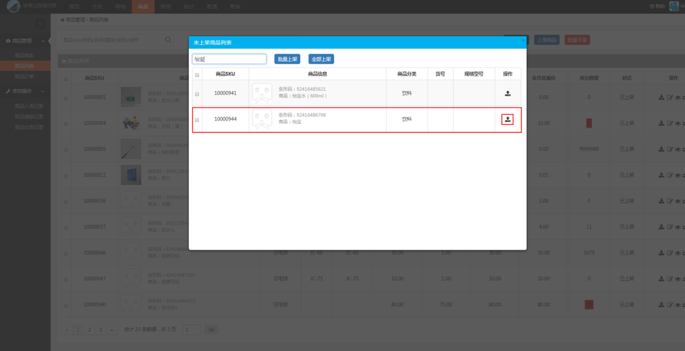Click the shelve icon for SKU 10000941

click(x=508, y=93)
